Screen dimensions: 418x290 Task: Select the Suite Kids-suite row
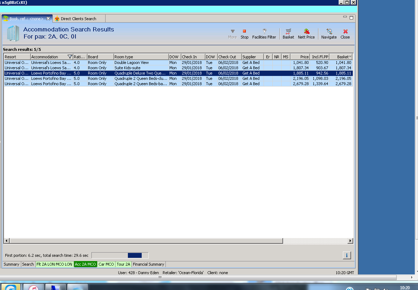coord(178,68)
